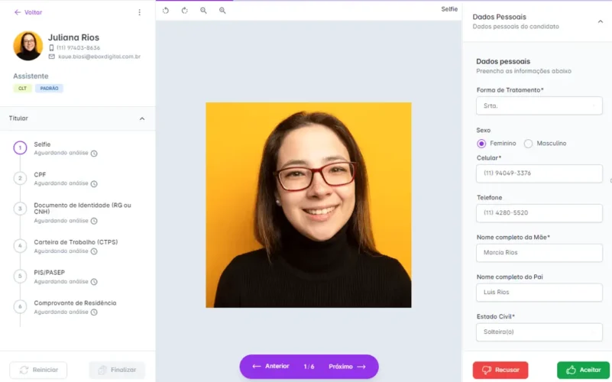This screenshot has width=612, height=382.
Task: Select the CPF document step
Action: pyautogui.click(x=40, y=175)
